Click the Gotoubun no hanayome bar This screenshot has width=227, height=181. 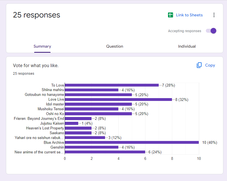coord(98,95)
